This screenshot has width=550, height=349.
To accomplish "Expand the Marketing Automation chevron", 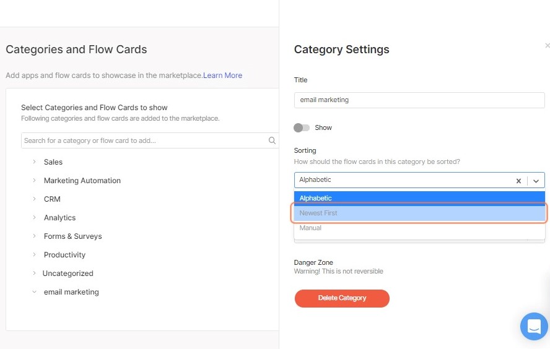I will (x=34, y=180).
